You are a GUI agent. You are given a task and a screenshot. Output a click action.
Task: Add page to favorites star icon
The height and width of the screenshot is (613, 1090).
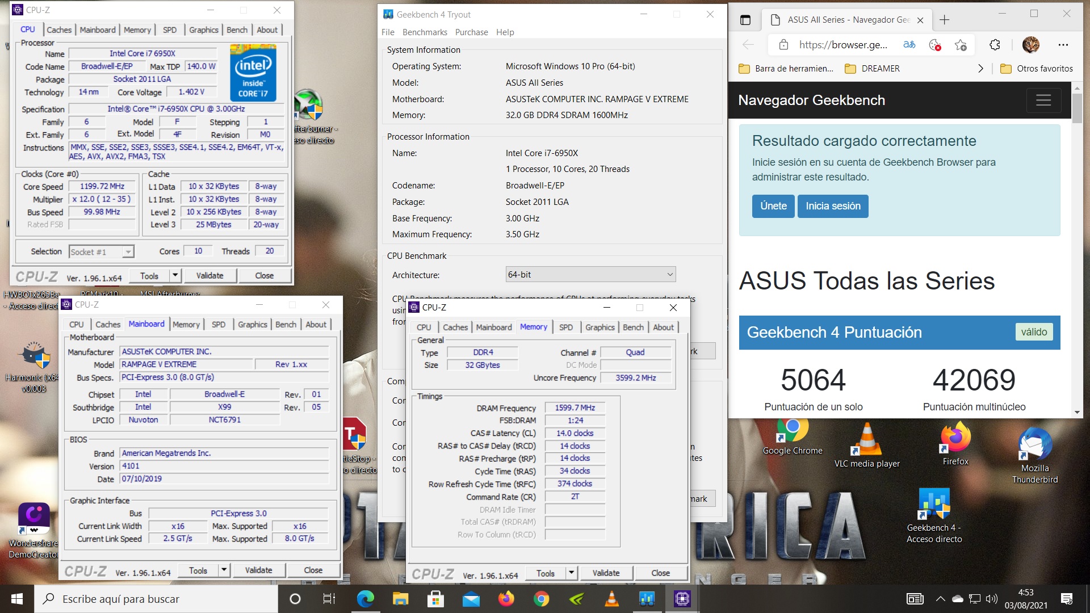(961, 45)
